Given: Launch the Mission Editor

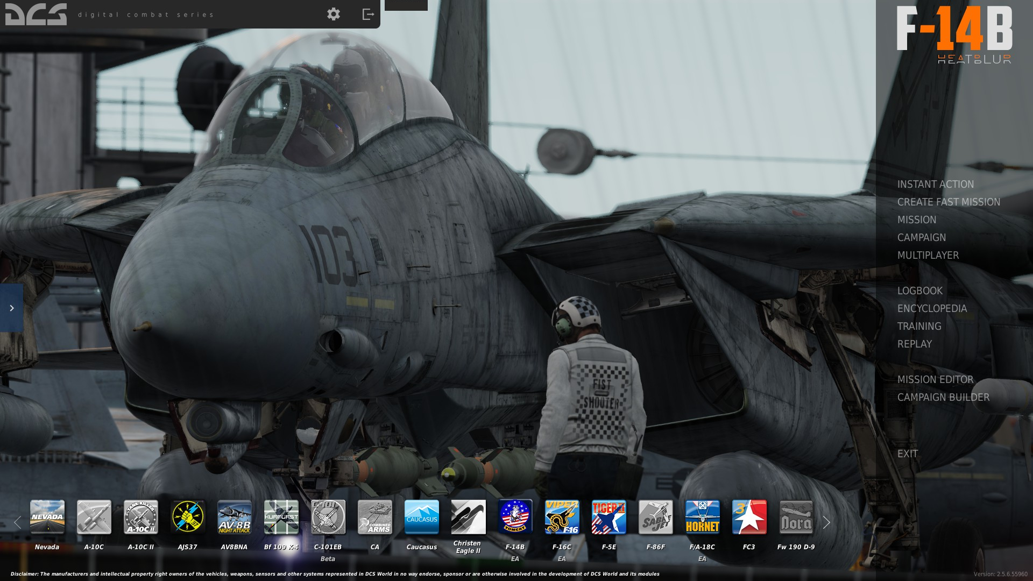Looking at the screenshot, I should 936,380.
